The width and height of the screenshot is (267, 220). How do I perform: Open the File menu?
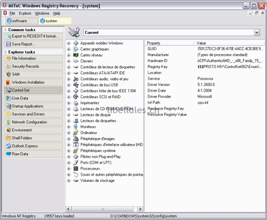(x=12, y=13)
